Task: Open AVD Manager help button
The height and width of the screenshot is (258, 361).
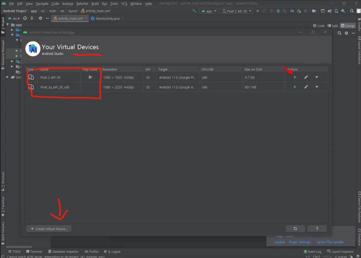Action: point(317,229)
